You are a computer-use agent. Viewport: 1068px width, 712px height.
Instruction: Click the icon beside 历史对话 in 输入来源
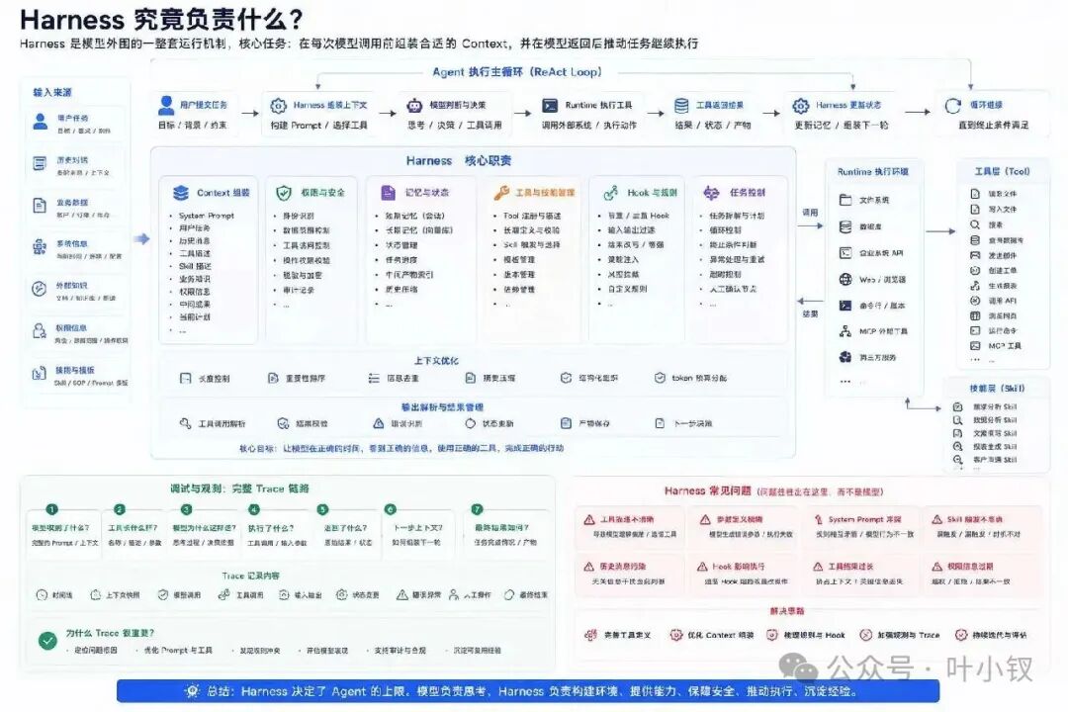tap(40, 163)
